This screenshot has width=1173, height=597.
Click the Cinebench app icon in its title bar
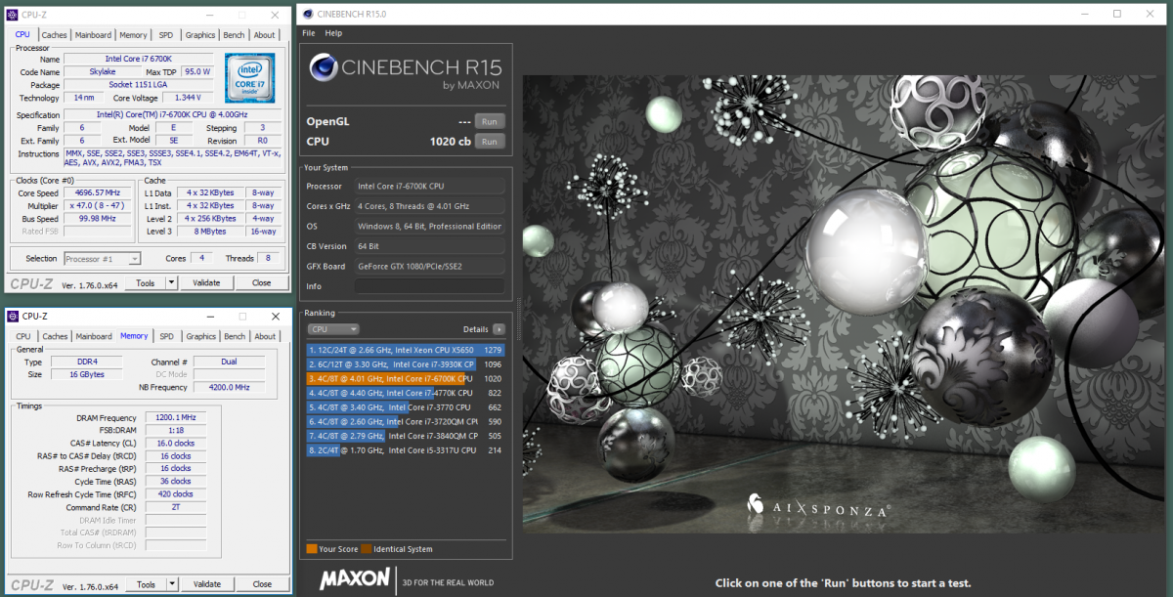tap(309, 14)
